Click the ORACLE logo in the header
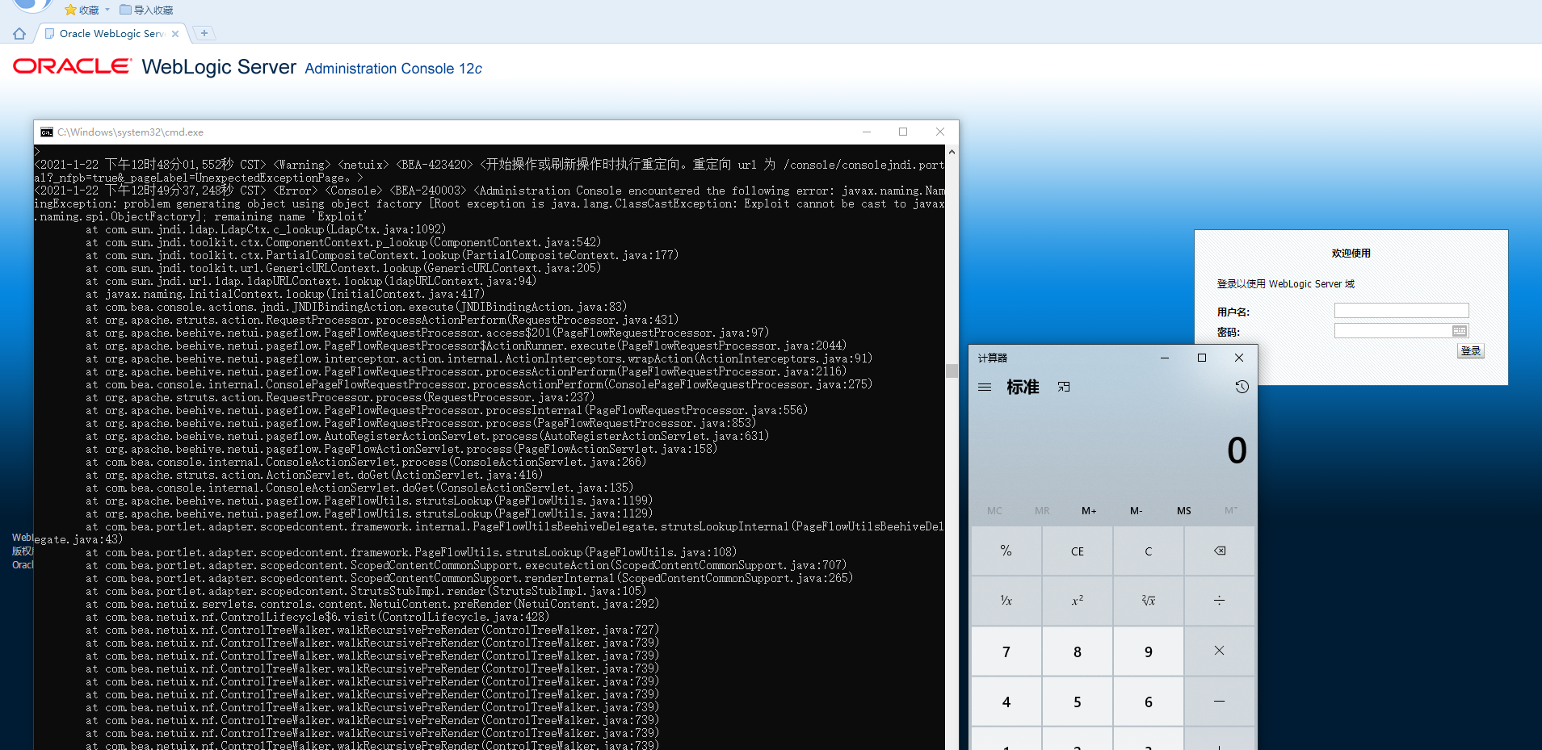This screenshot has width=1542, height=750. click(x=72, y=66)
